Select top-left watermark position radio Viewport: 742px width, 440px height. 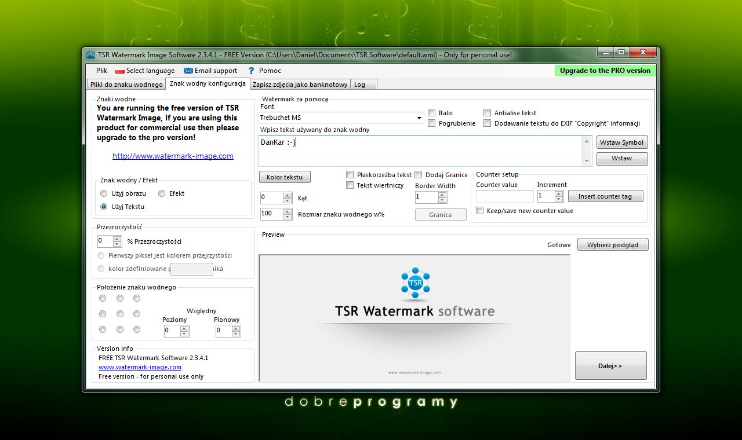click(103, 298)
